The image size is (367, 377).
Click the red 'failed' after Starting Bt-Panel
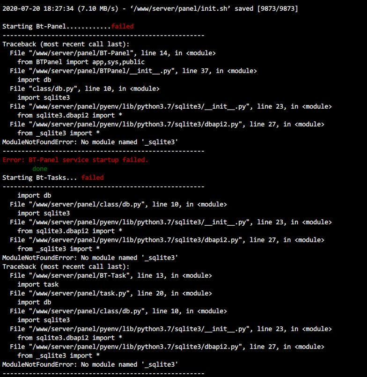pos(122,26)
